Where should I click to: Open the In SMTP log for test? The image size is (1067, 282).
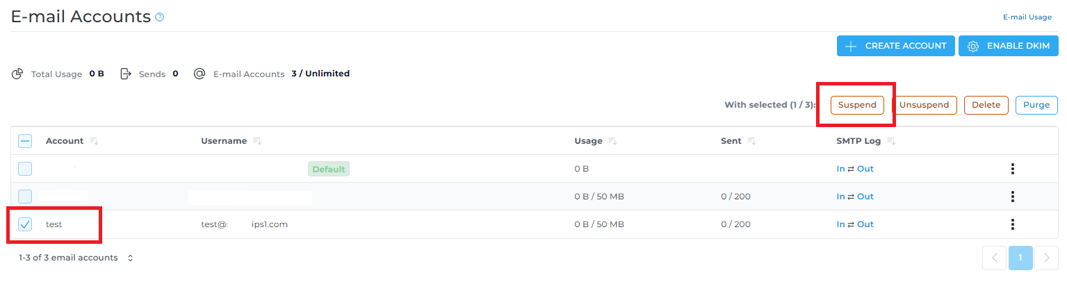click(x=840, y=224)
